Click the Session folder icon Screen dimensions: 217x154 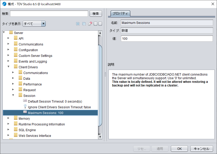[20, 95]
